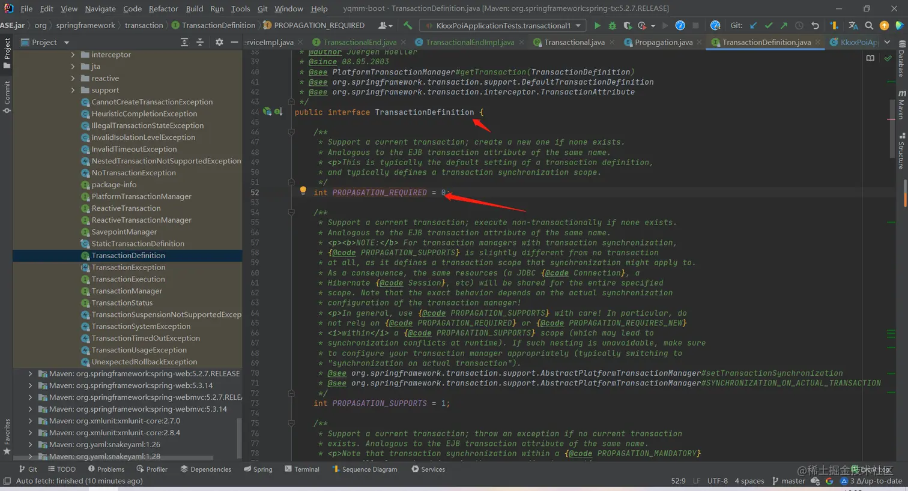Start debugging with the green bug icon
This screenshot has height=491, width=908.
click(x=612, y=26)
